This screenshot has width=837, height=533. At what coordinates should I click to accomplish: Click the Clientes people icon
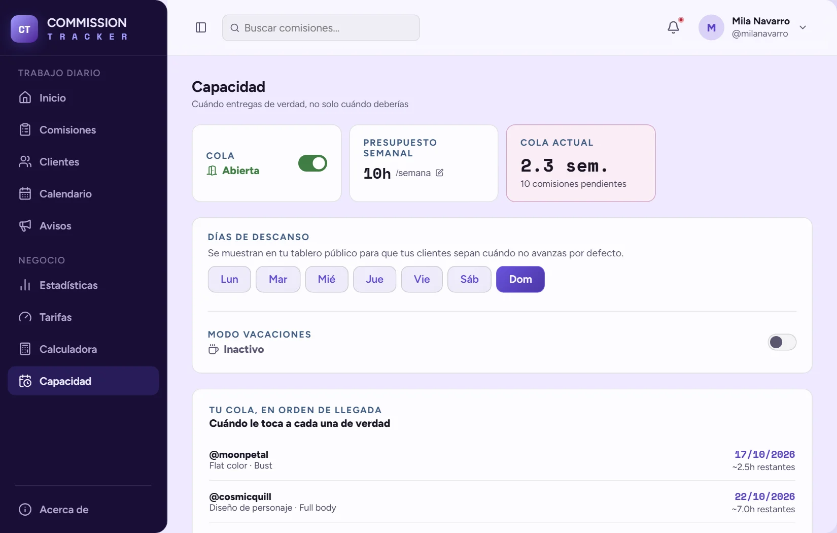tap(25, 161)
